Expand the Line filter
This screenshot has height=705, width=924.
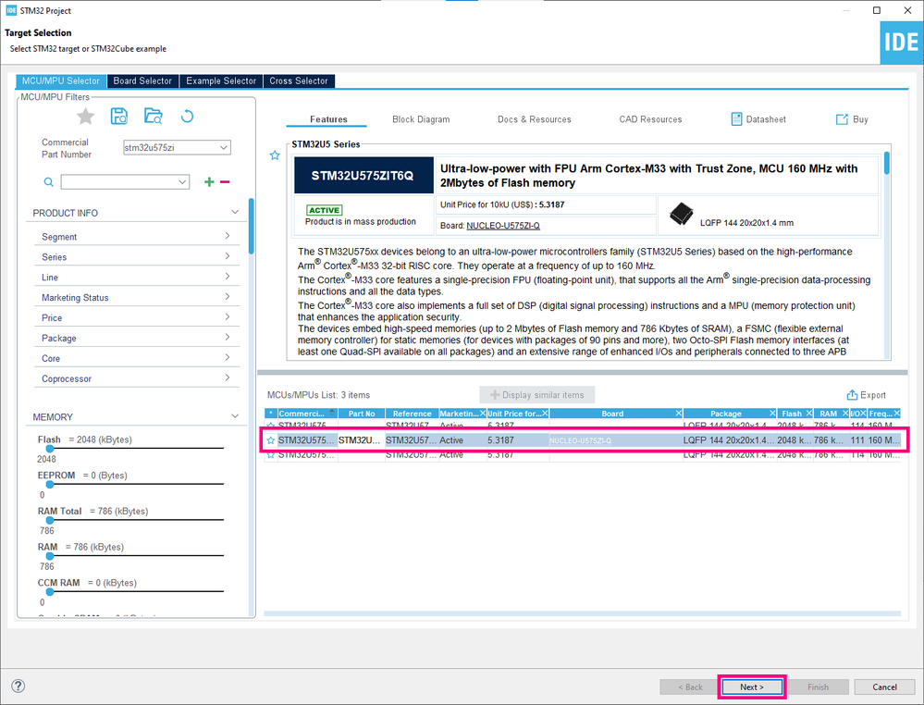click(228, 276)
